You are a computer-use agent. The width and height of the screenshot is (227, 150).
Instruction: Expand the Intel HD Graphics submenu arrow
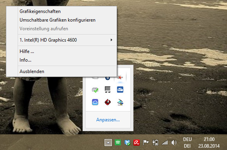[x=111, y=40]
